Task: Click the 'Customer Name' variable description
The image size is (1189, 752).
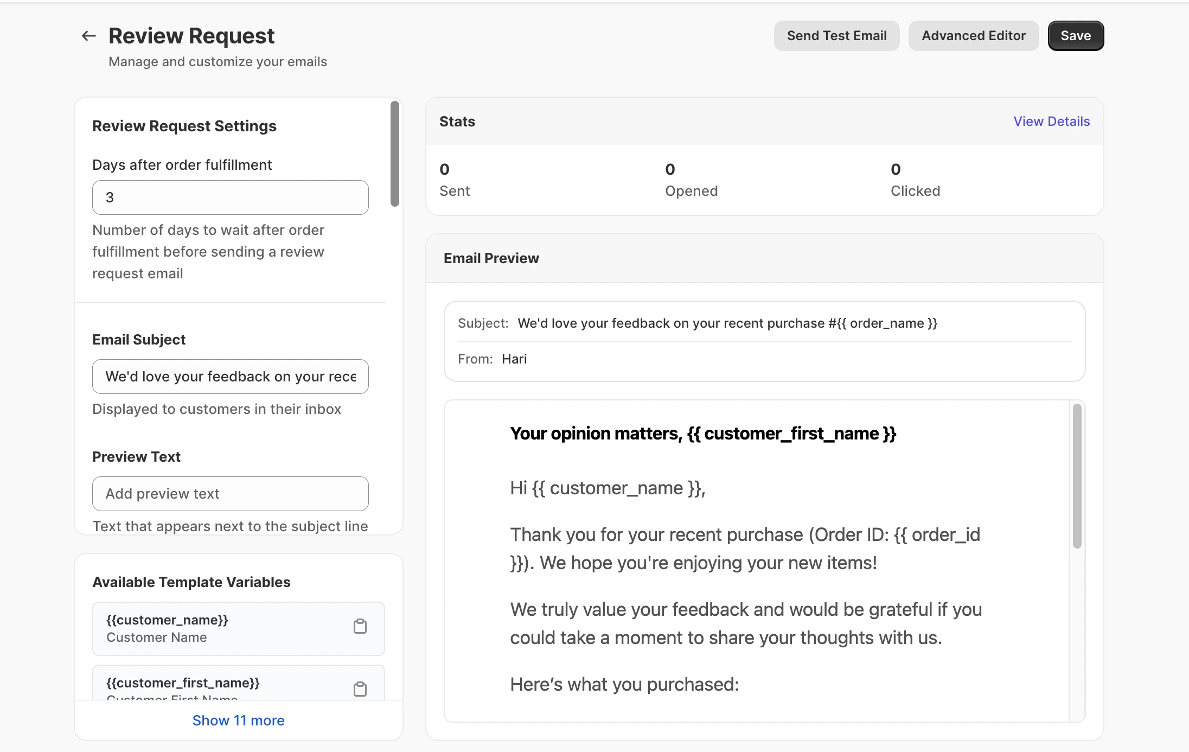Action: (x=156, y=638)
